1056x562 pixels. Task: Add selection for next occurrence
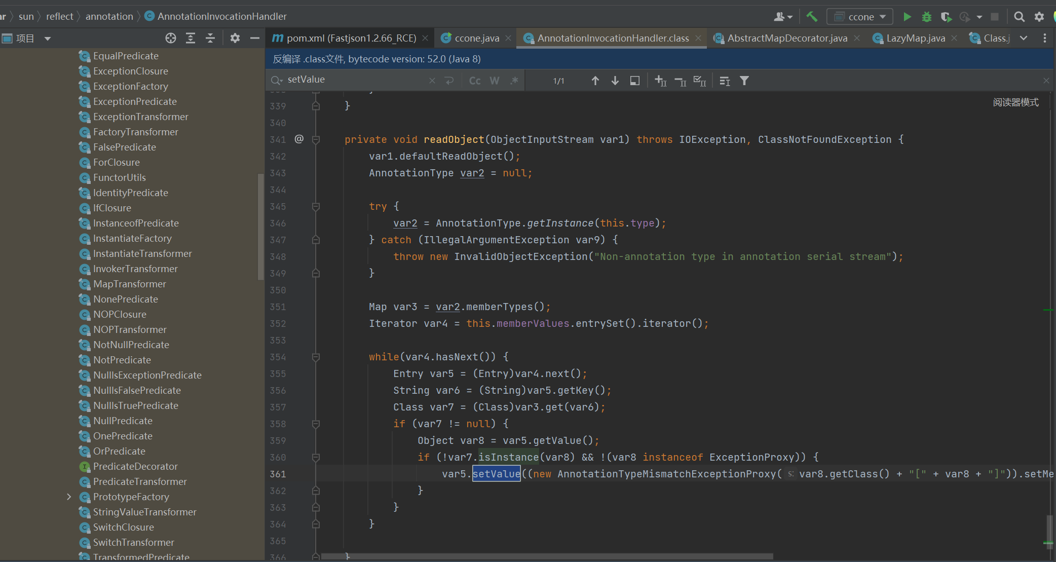[661, 81]
